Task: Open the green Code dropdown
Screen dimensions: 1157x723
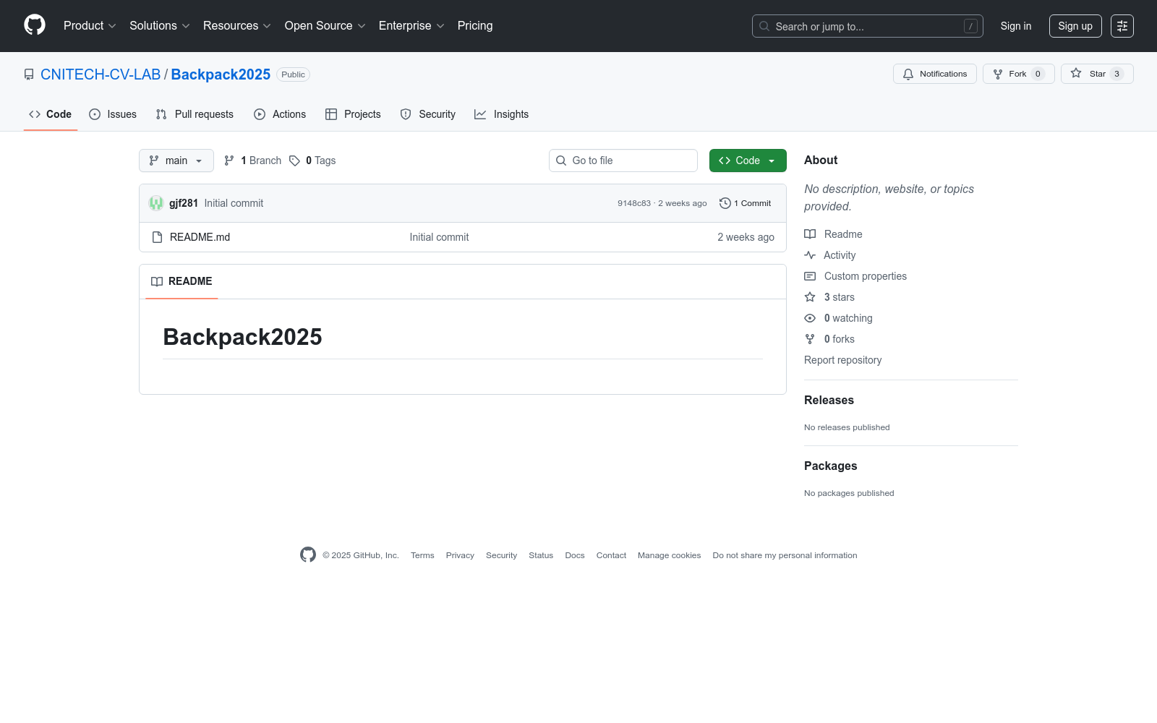Action: [748, 161]
